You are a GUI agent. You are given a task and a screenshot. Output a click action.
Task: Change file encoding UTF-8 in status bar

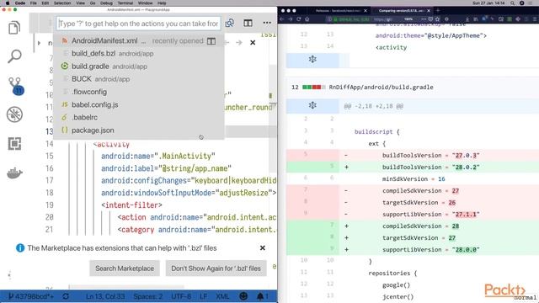pyautogui.click(x=181, y=296)
